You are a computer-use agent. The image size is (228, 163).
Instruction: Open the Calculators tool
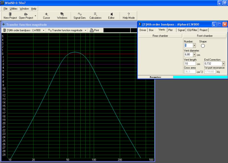click(x=95, y=16)
